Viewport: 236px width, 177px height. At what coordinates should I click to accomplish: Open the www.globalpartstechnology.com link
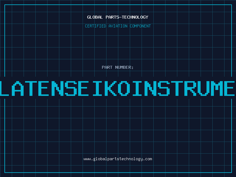pos(118,159)
